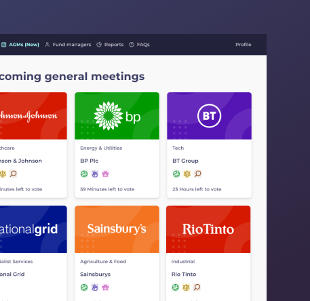Open the BT logo banner
The width and height of the screenshot is (310, 301).
(x=209, y=116)
